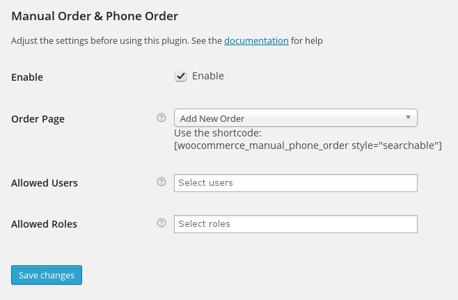The width and height of the screenshot is (458, 300).
Task: Click the bold Enable row label
Action: [x=27, y=77]
